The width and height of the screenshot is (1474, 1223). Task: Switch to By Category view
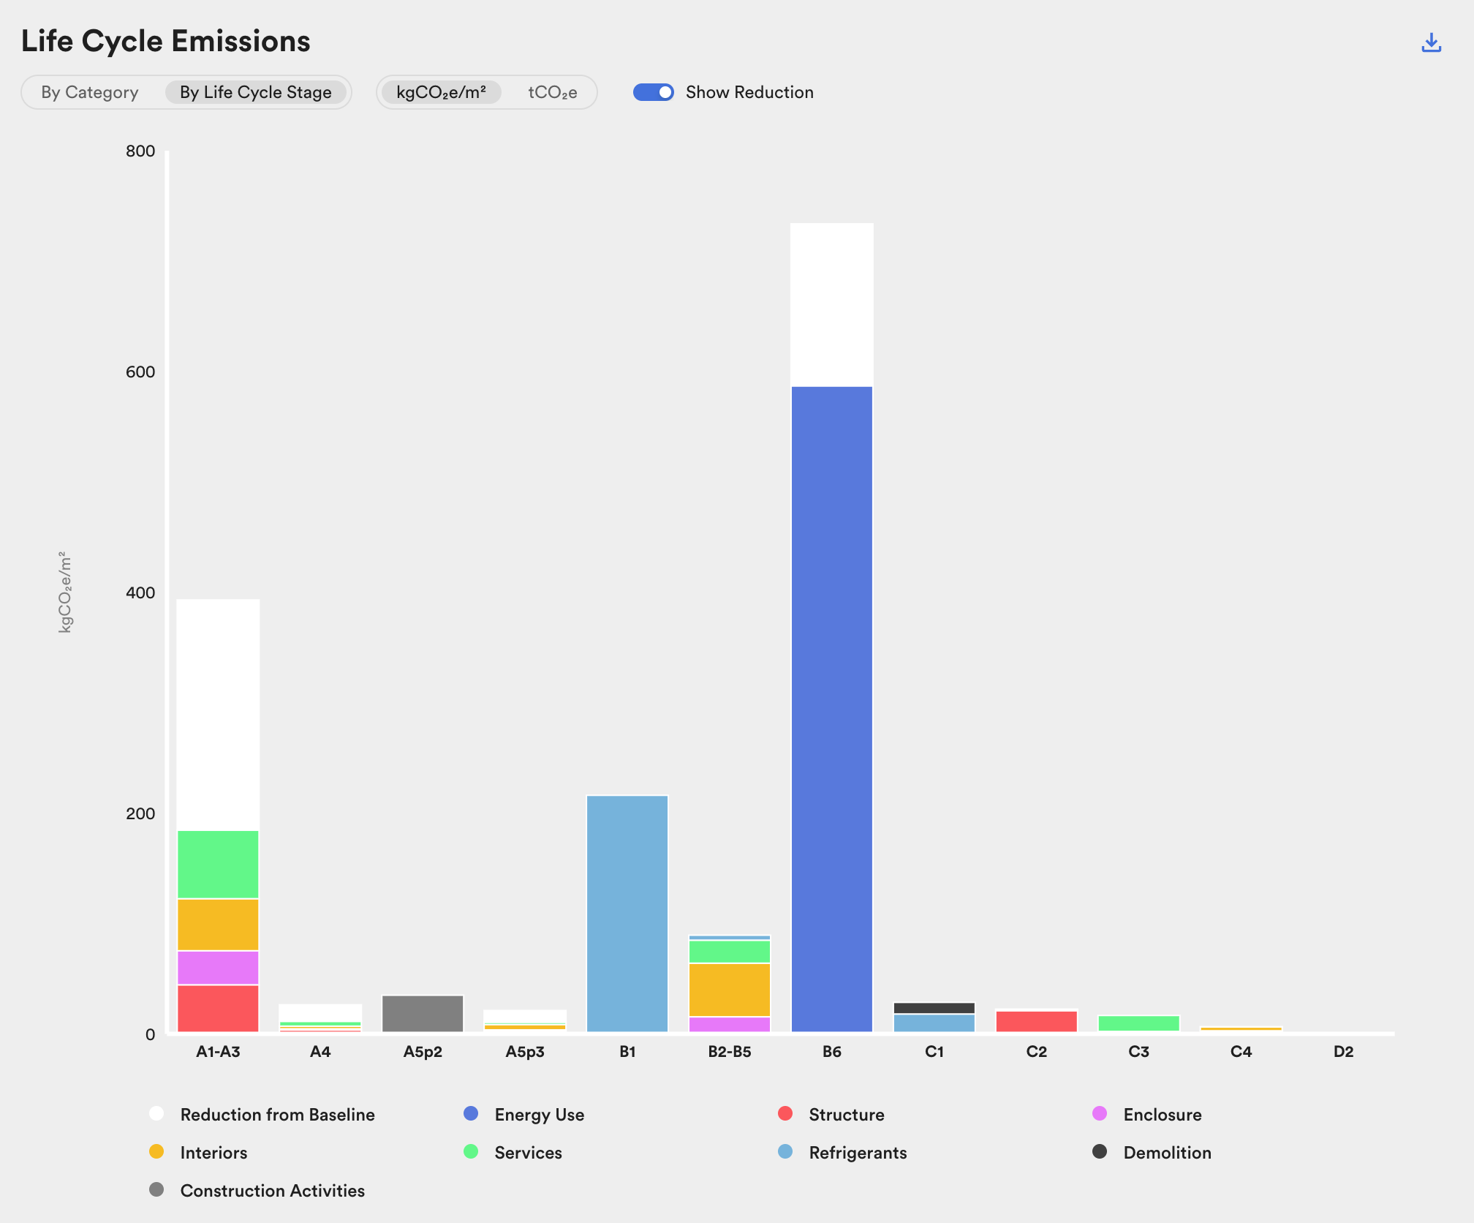pos(90,92)
